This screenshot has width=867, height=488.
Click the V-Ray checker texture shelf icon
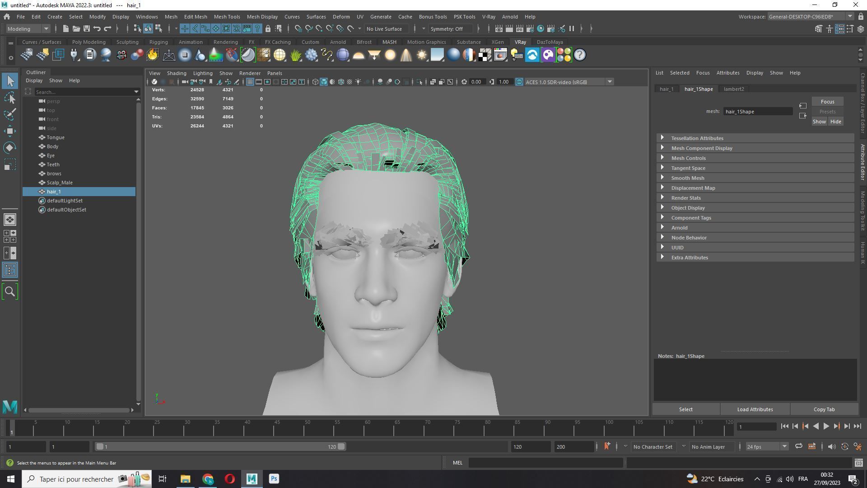click(485, 55)
